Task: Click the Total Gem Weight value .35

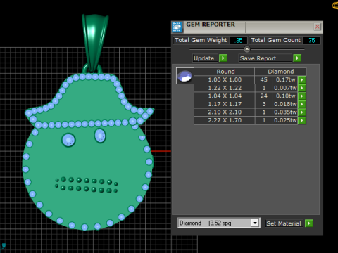Action: (238, 40)
